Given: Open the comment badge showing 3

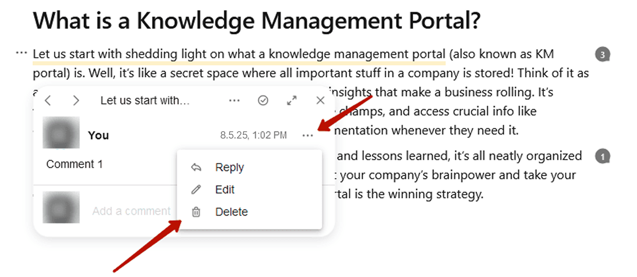Looking at the screenshot, I should 602,55.
